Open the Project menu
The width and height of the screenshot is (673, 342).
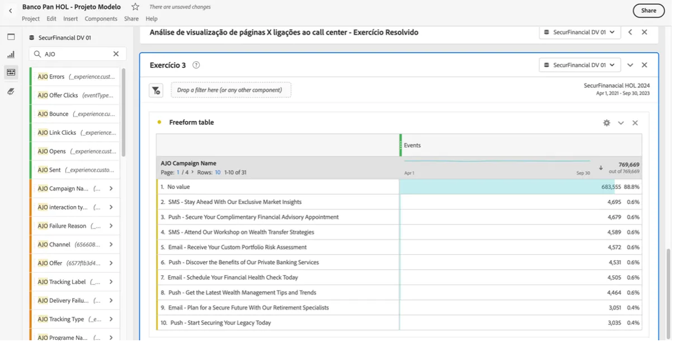[31, 18]
